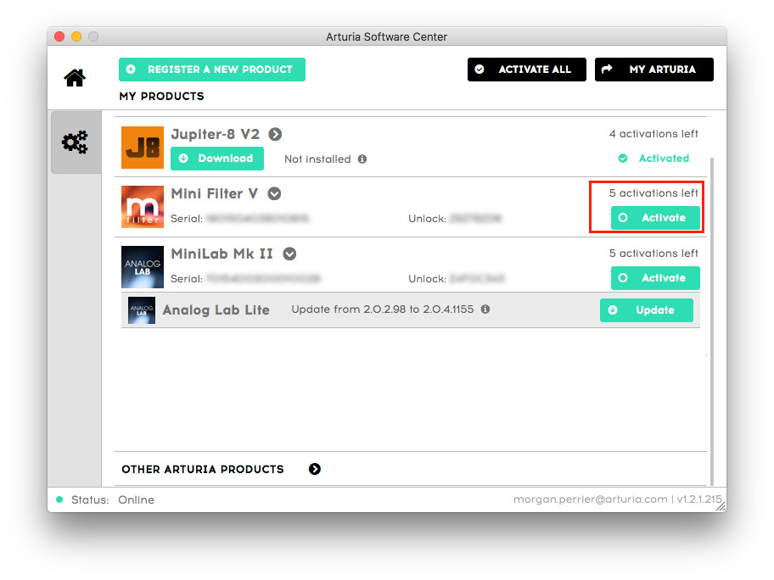
Task: Click the Jupiter-8 V2 product title
Action: point(216,134)
